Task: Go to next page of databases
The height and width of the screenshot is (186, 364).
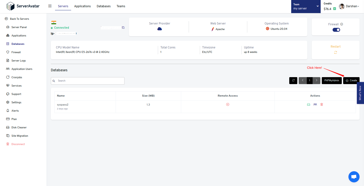Action: (316, 80)
